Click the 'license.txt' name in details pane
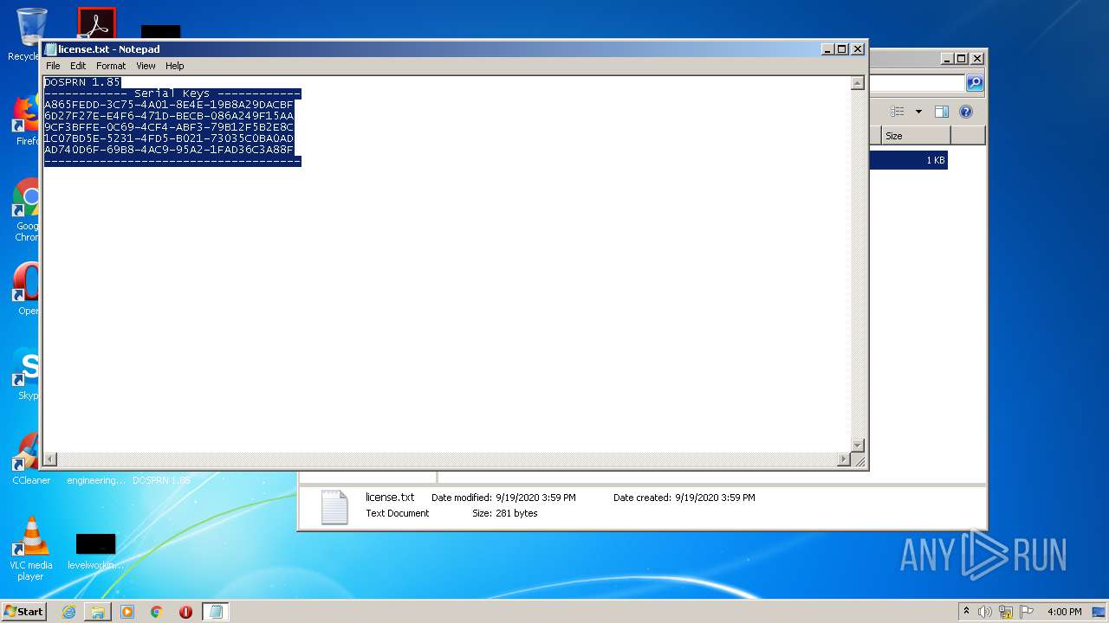This screenshot has height=623, width=1109. pyautogui.click(x=390, y=498)
